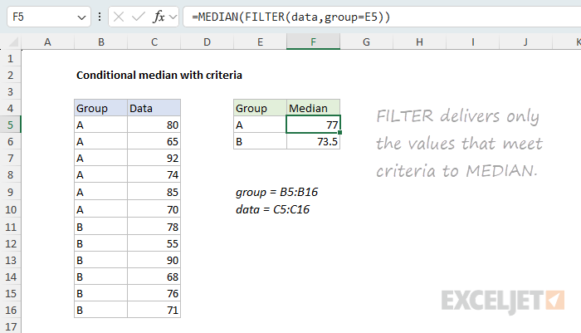Click 'Group' header in cell E4
The image size is (581, 333).
[x=260, y=108]
